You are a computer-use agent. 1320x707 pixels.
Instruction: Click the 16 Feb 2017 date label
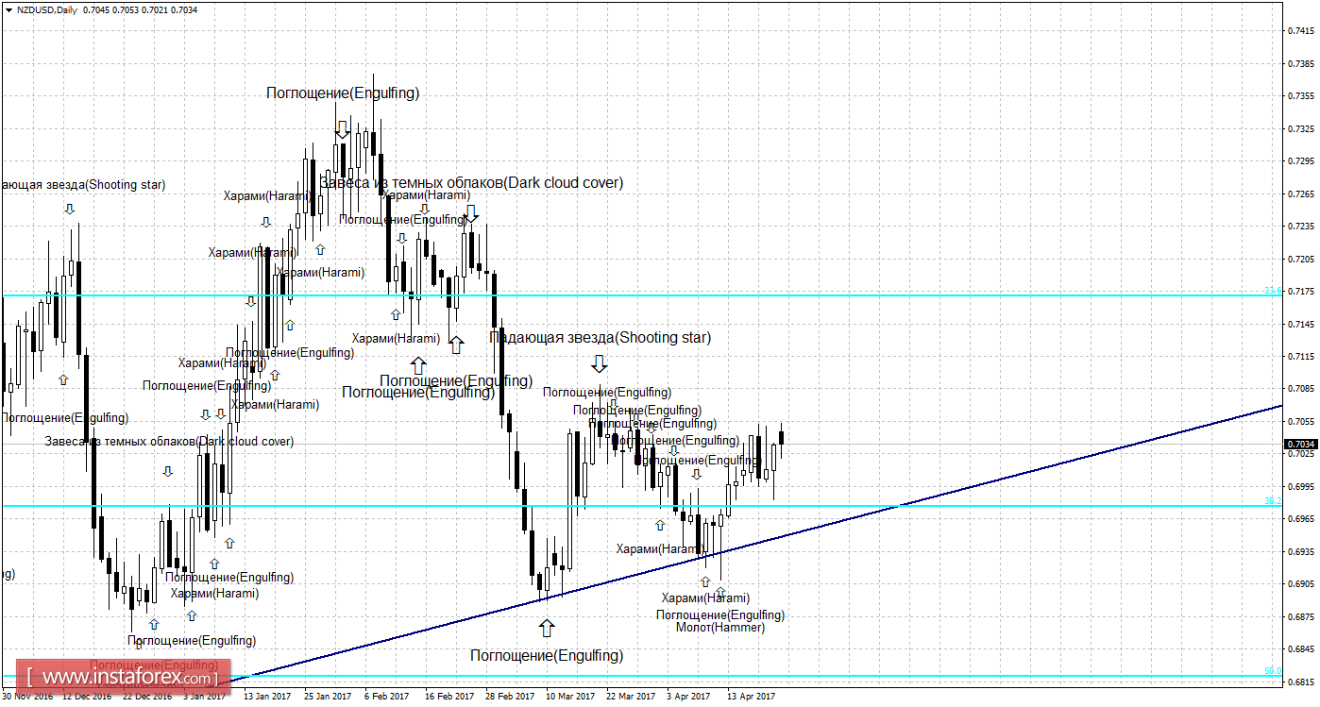click(x=448, y=697)
